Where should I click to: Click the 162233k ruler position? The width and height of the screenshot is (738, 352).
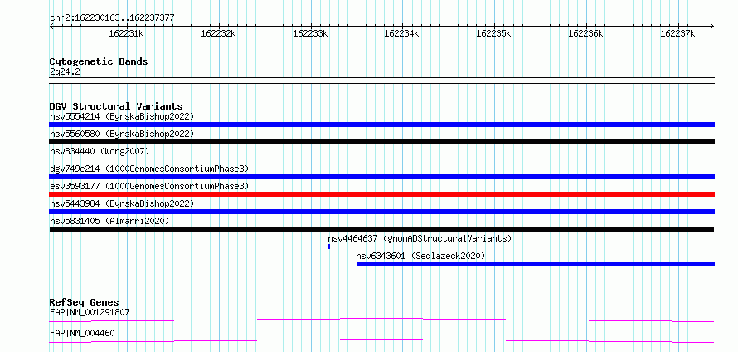(x=310, y=33)
